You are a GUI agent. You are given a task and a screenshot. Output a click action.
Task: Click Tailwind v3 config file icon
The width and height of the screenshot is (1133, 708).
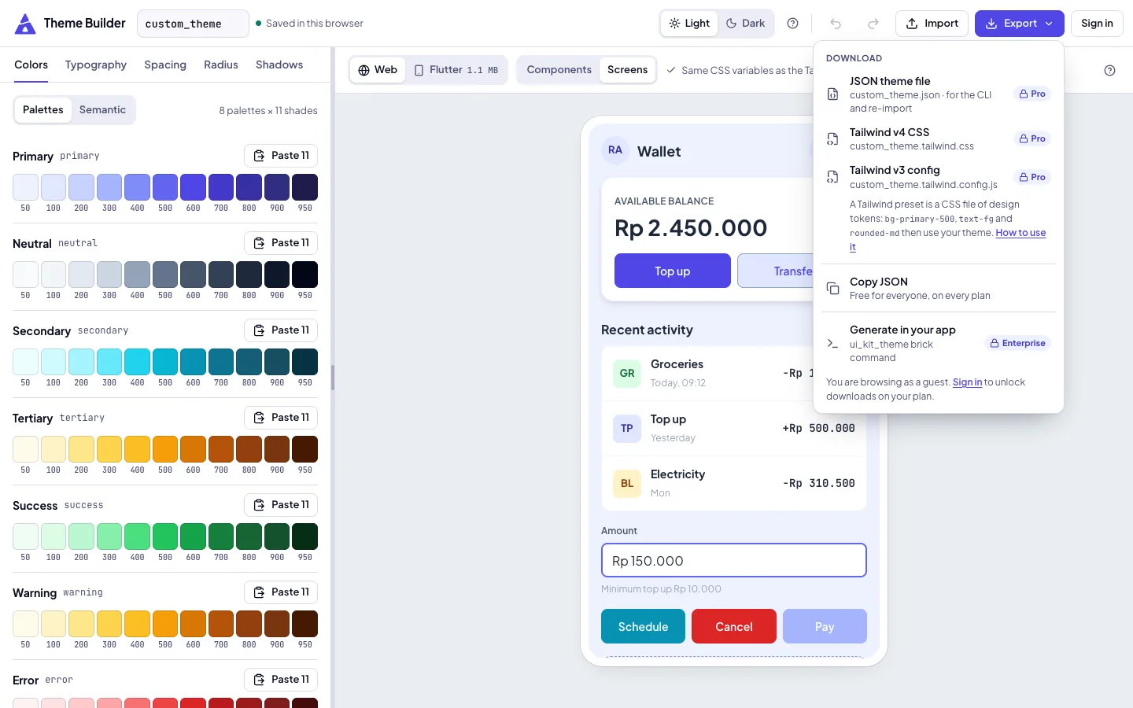pyautogui.click(x=832, y=177)
